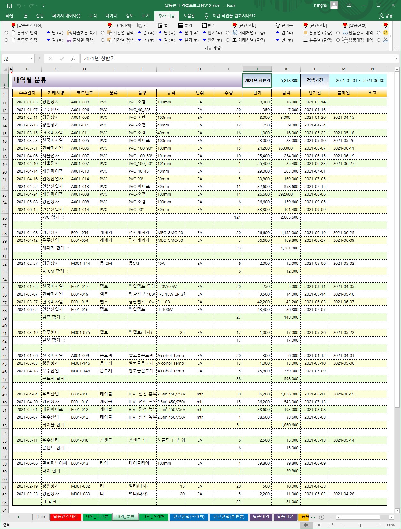Click the smiley face ribbon icon
401x529 pixels.
coord(385,33)
